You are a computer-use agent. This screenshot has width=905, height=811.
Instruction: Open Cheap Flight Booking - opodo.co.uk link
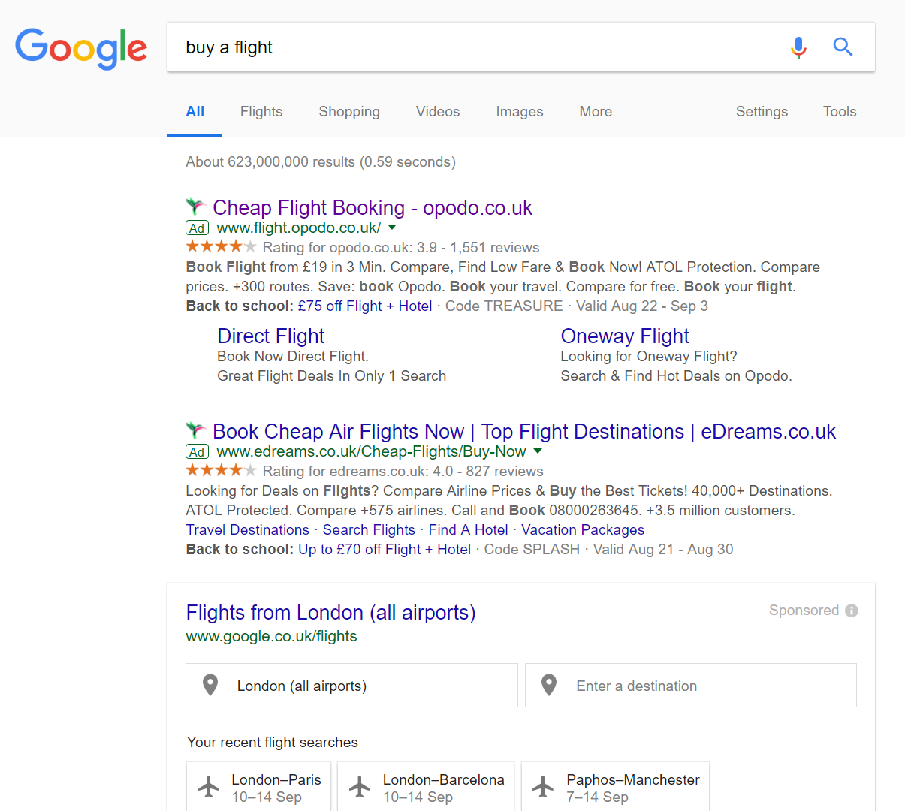pyautogui.click(x=373, y=208)
